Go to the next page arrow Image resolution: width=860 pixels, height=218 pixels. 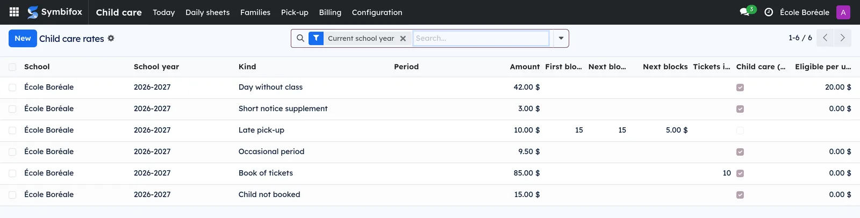[843, 38]
